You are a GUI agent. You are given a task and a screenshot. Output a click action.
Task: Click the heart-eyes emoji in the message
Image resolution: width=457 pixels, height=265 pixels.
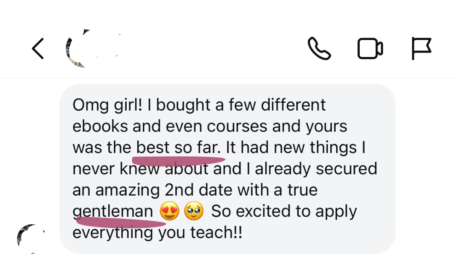point(169,211)
